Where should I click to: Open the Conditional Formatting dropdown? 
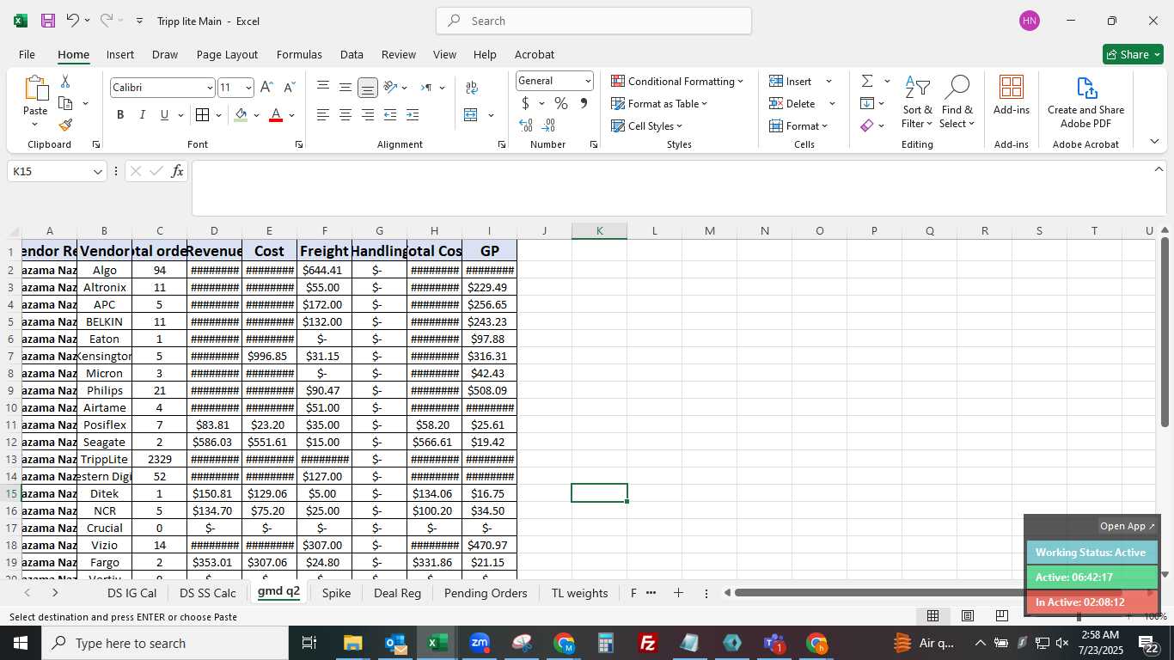(677, 81)
